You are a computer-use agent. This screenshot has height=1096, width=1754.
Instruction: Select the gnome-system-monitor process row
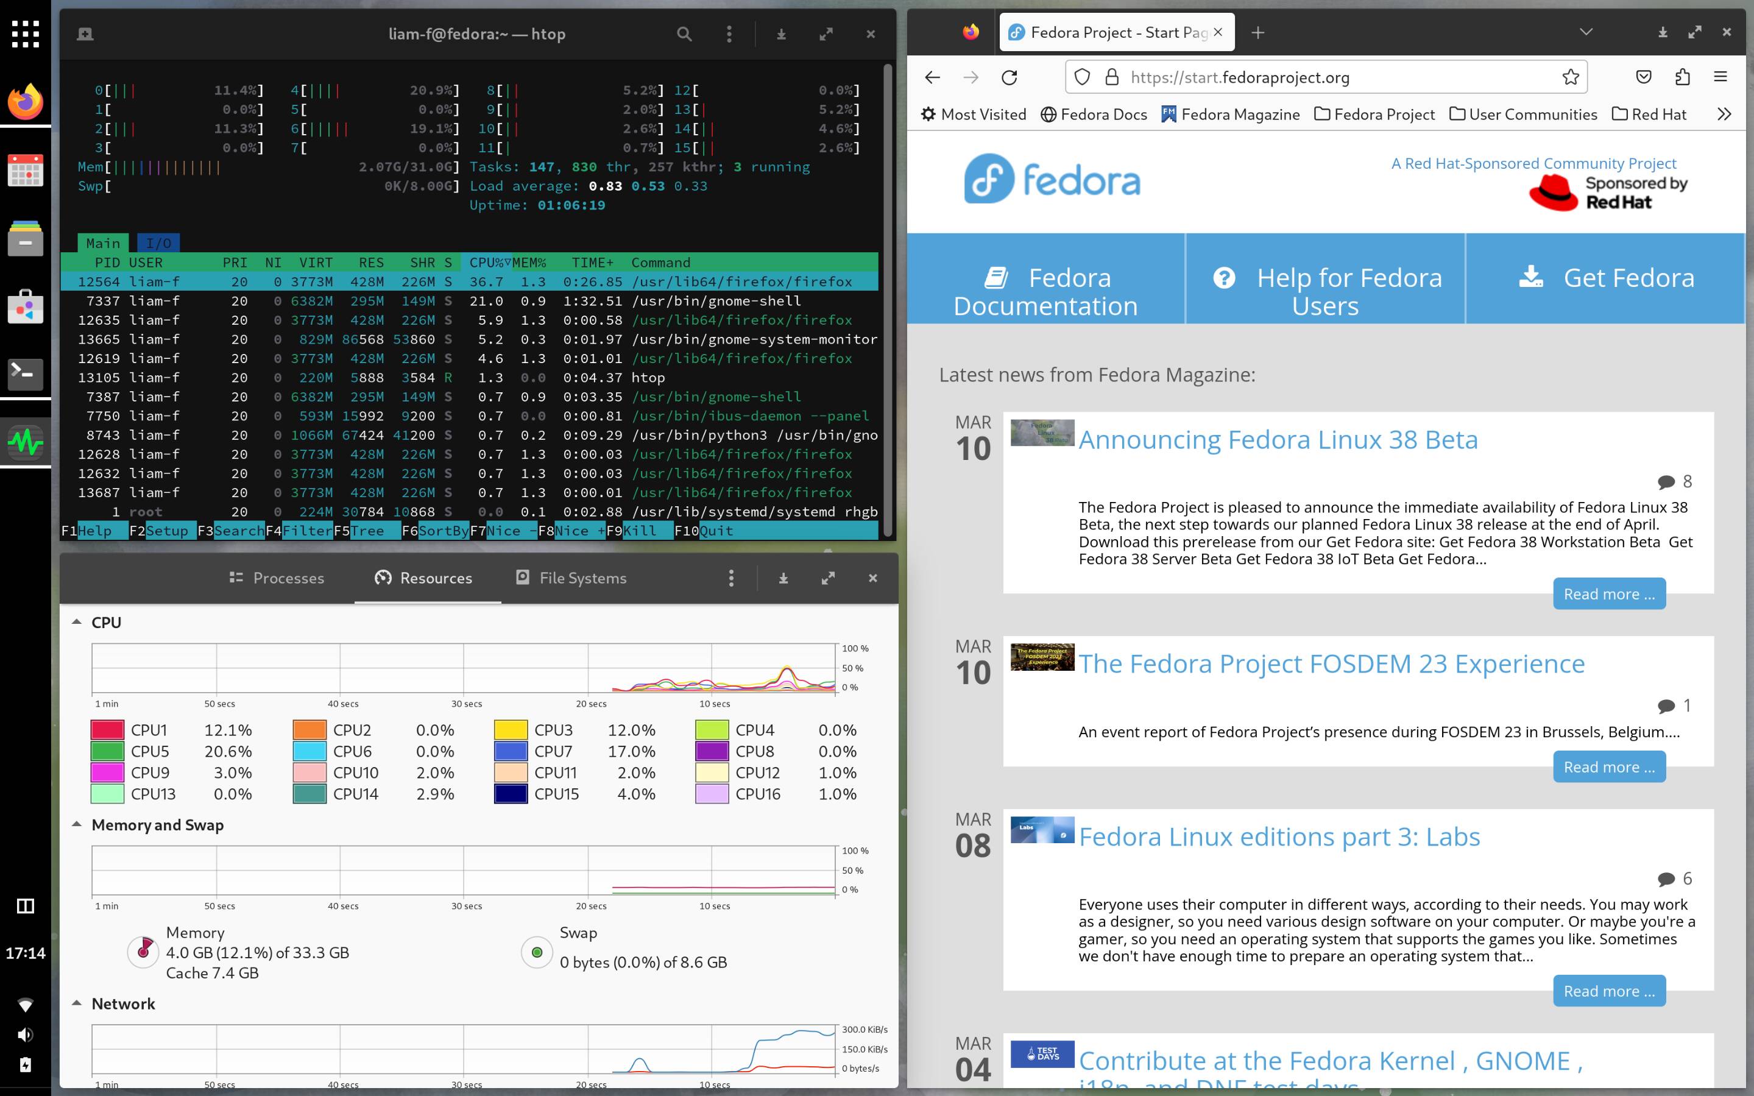click(x=470, y=339)
